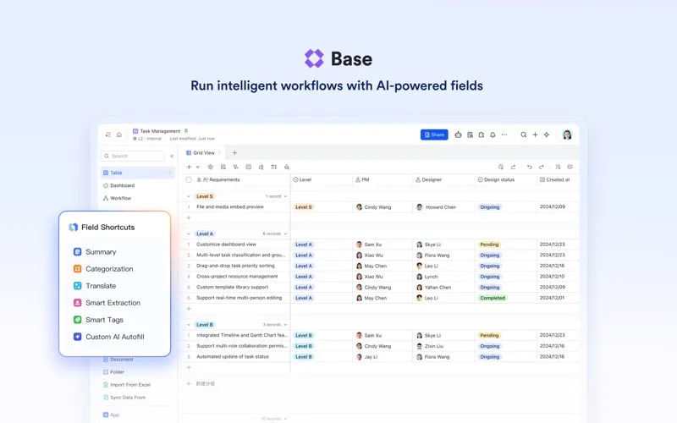Select Summary field shortcut
677x423 pixels.
[95, 252]
